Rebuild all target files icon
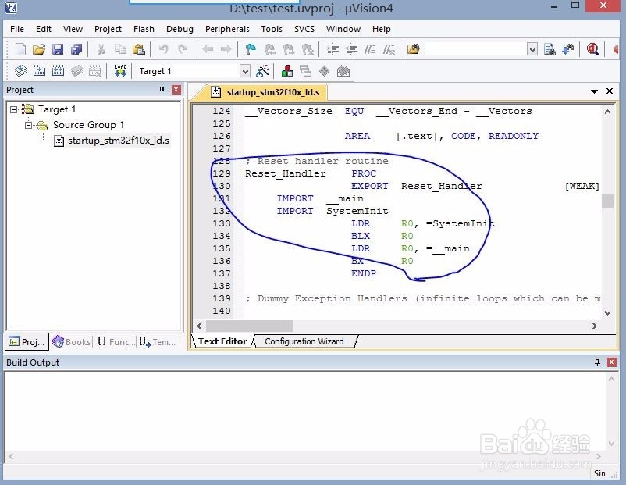 [58, 71]
